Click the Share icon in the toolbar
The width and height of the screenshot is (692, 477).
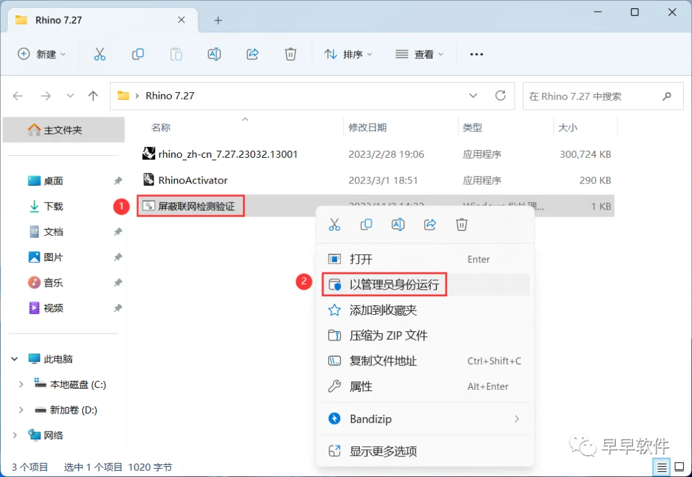click(252, 54)
